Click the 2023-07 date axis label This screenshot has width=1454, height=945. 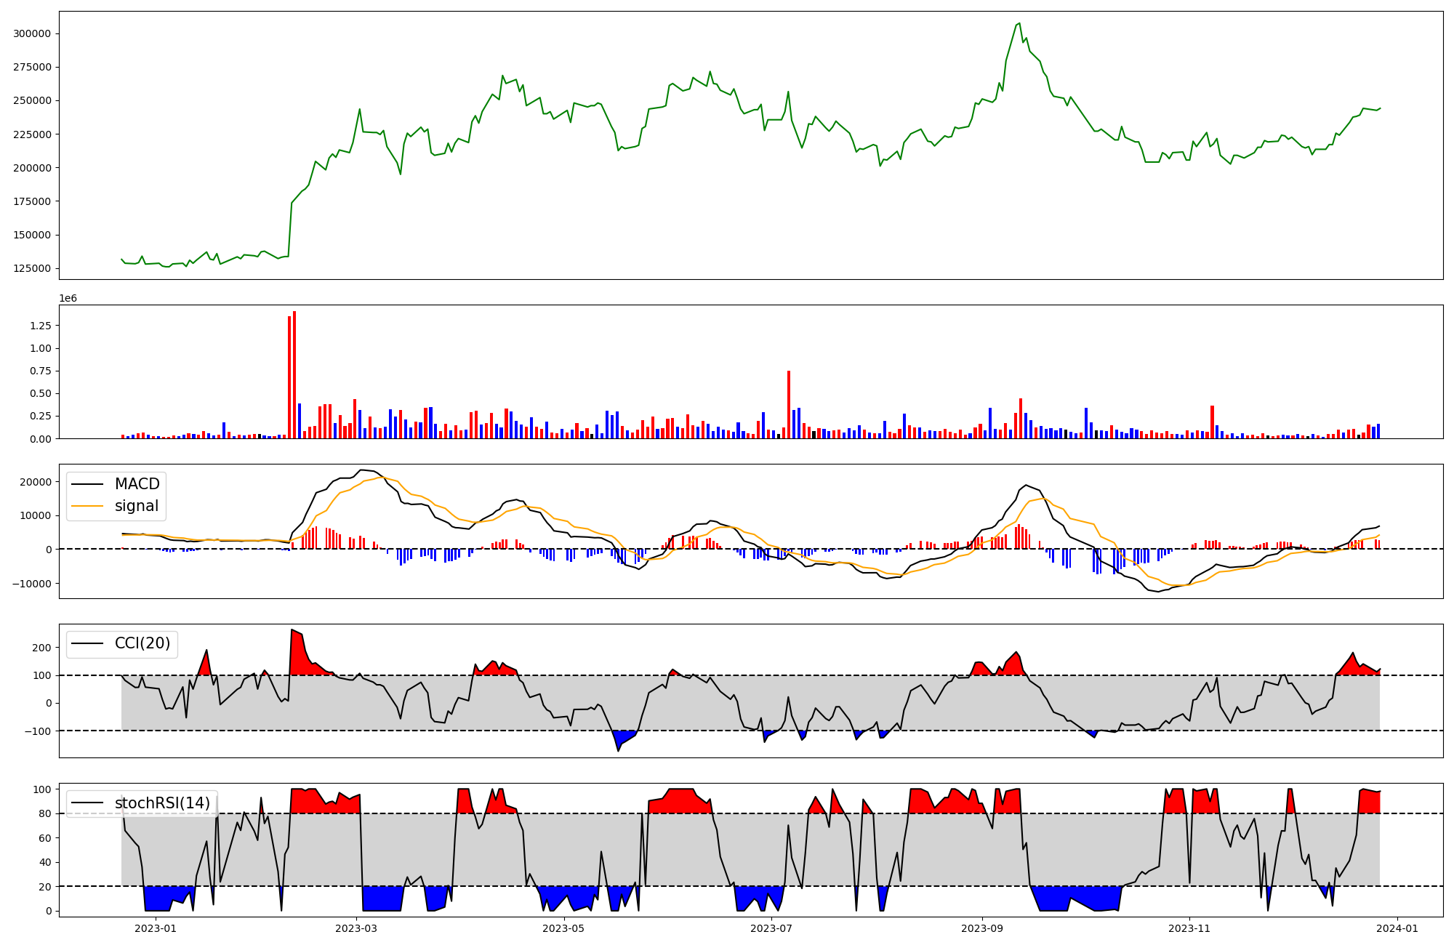(x=771, y=928)
